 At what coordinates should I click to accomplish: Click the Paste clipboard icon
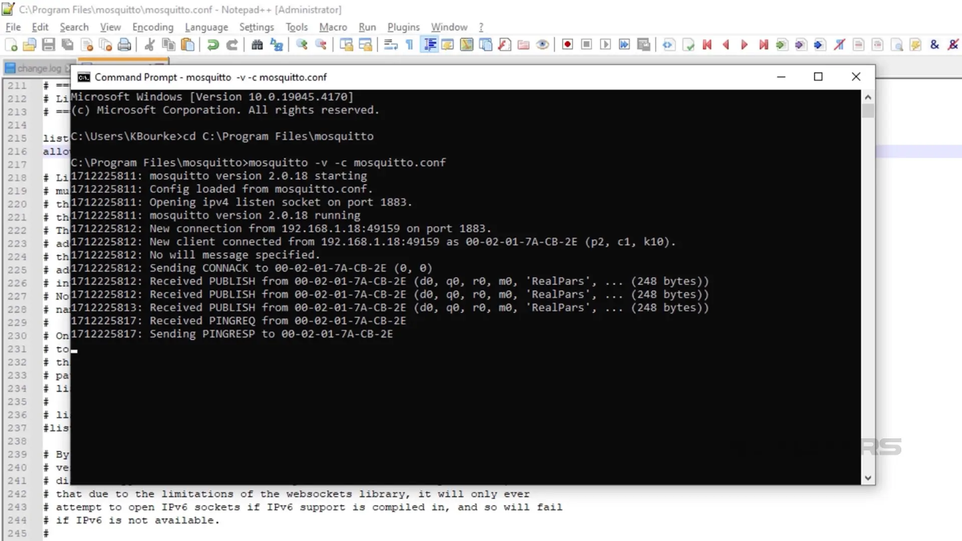coord(188,45)
